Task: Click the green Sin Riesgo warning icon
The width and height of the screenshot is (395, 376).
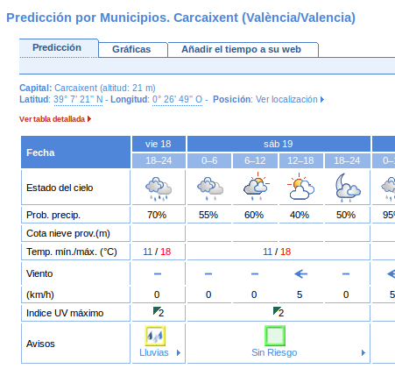Action: pos(275,336)
